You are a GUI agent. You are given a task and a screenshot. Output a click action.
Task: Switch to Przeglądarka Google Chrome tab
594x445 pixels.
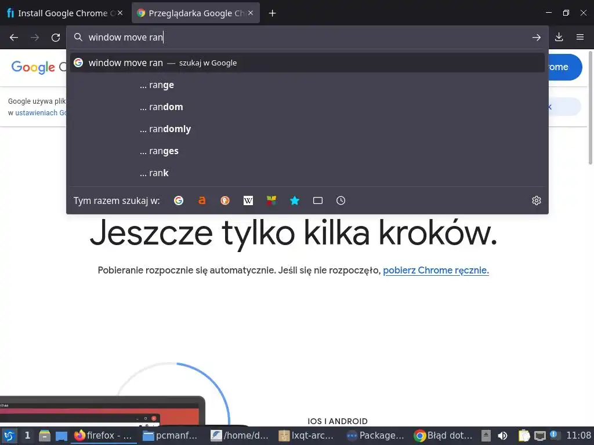point(195,13)
